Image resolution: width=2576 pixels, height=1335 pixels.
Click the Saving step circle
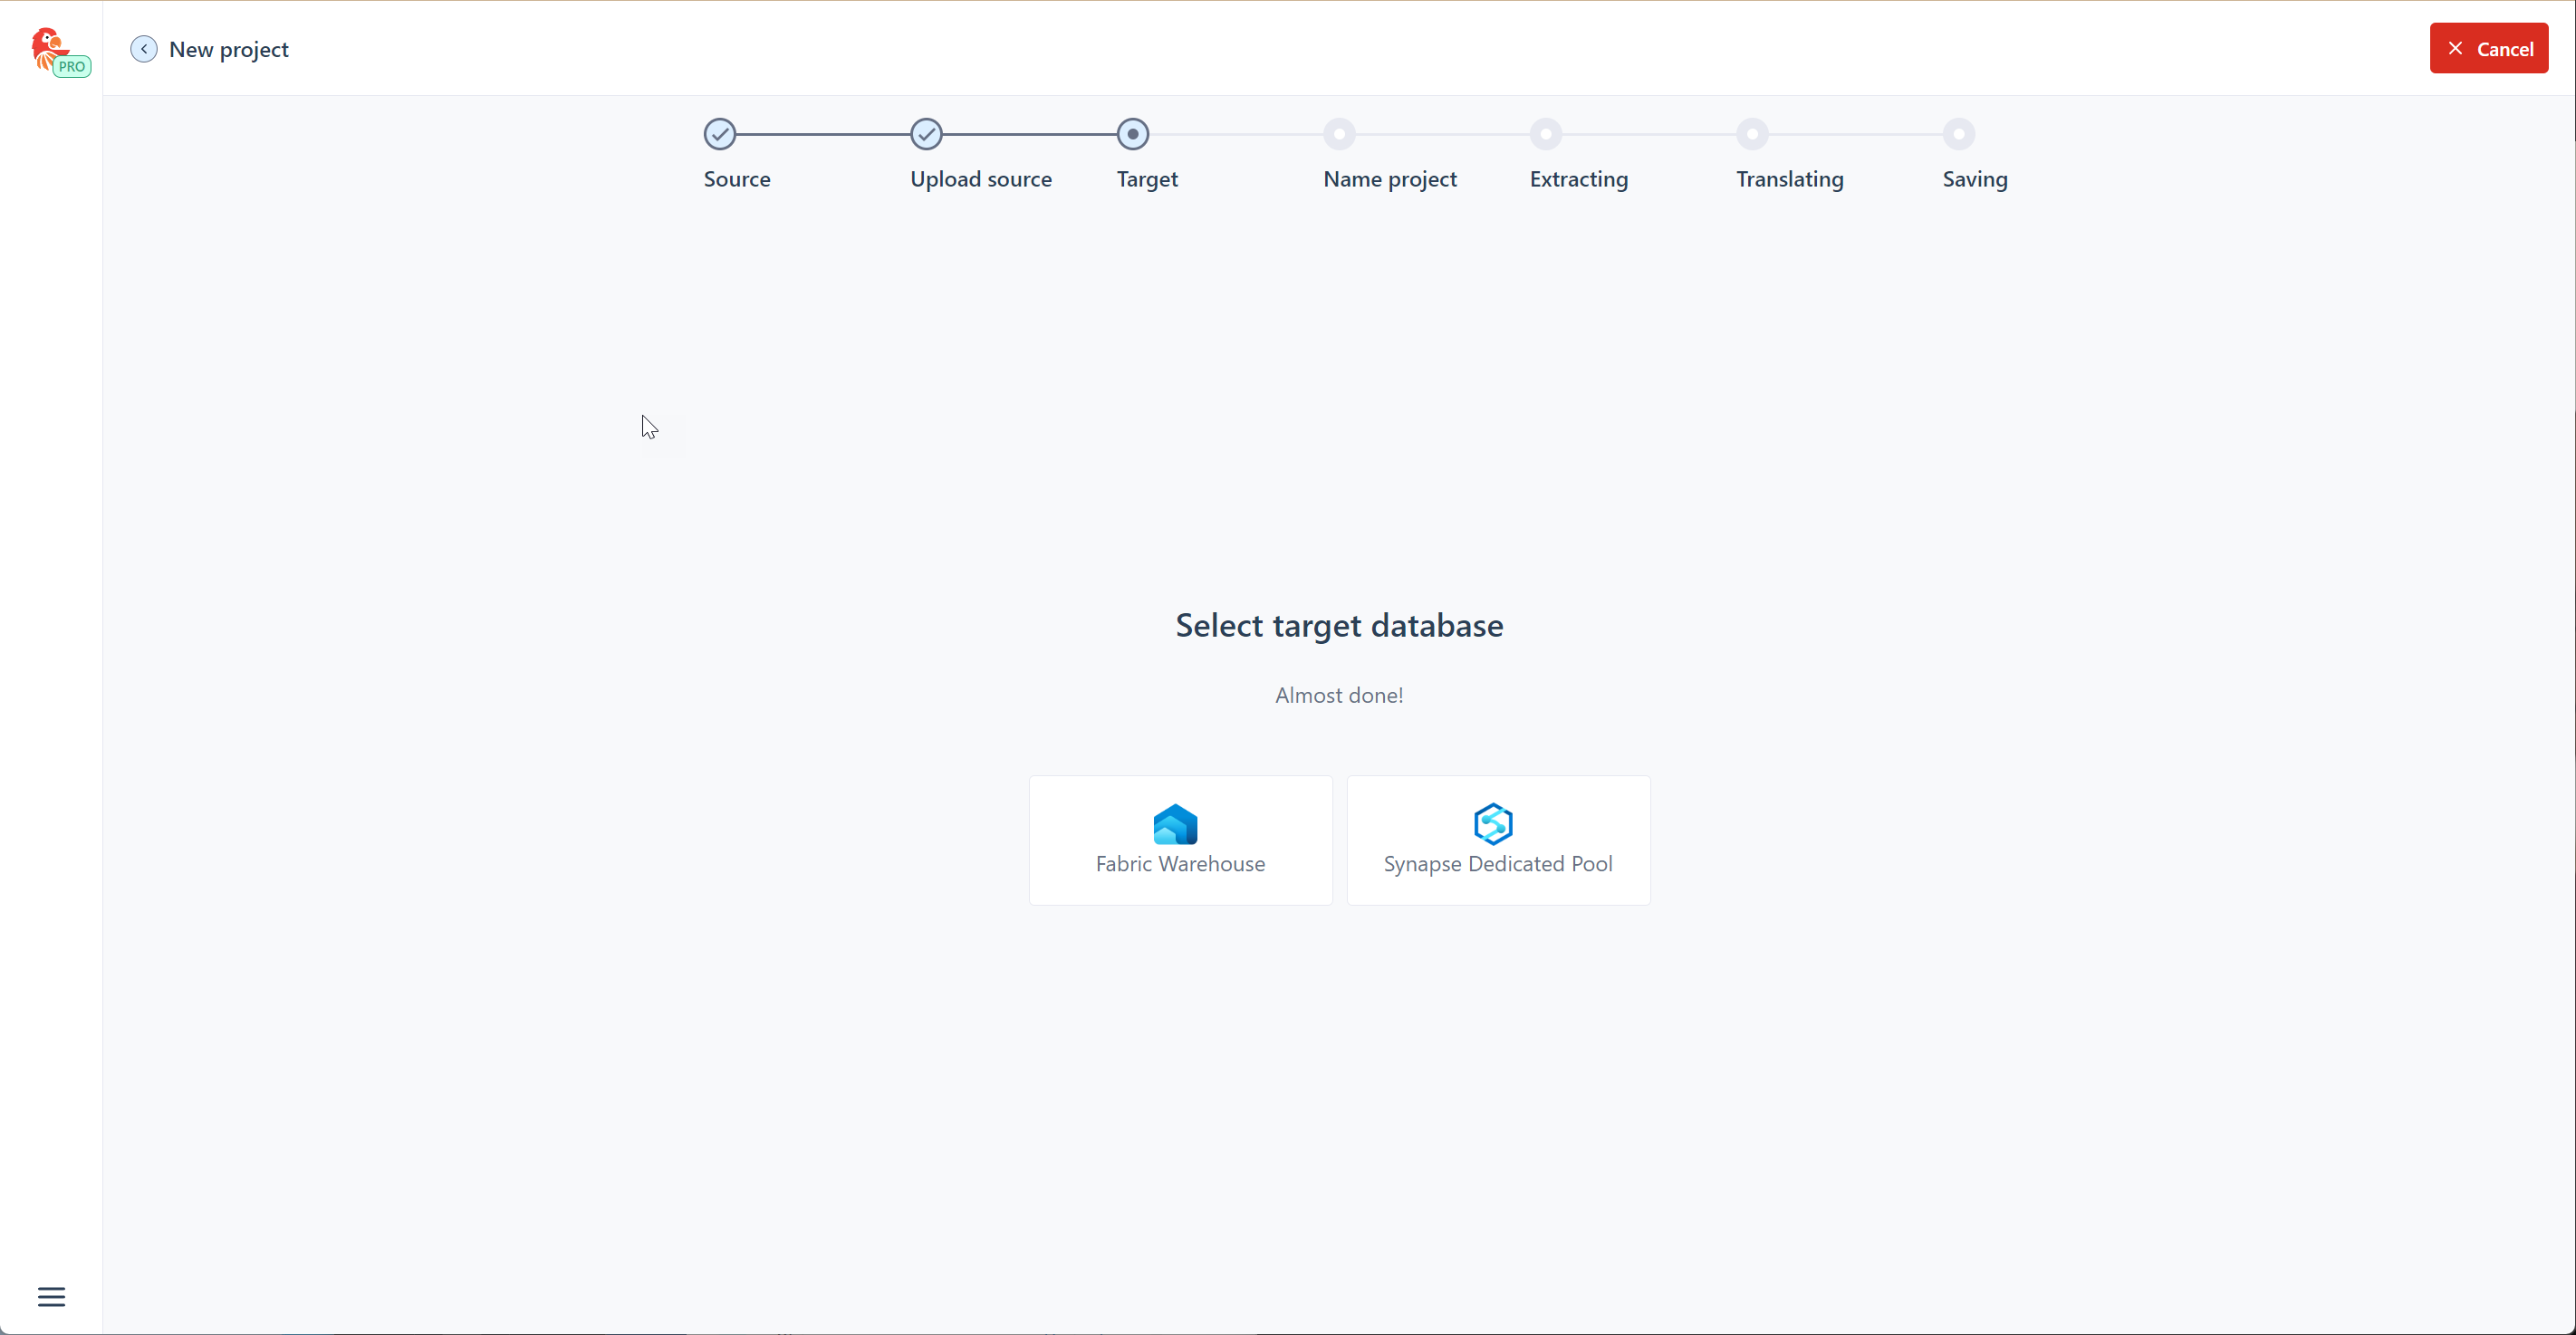[1958, 134]
